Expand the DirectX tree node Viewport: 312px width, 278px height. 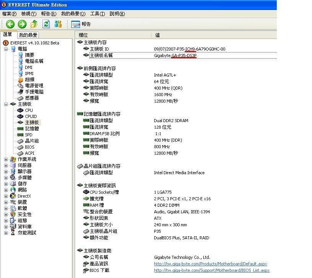point(6,196)
